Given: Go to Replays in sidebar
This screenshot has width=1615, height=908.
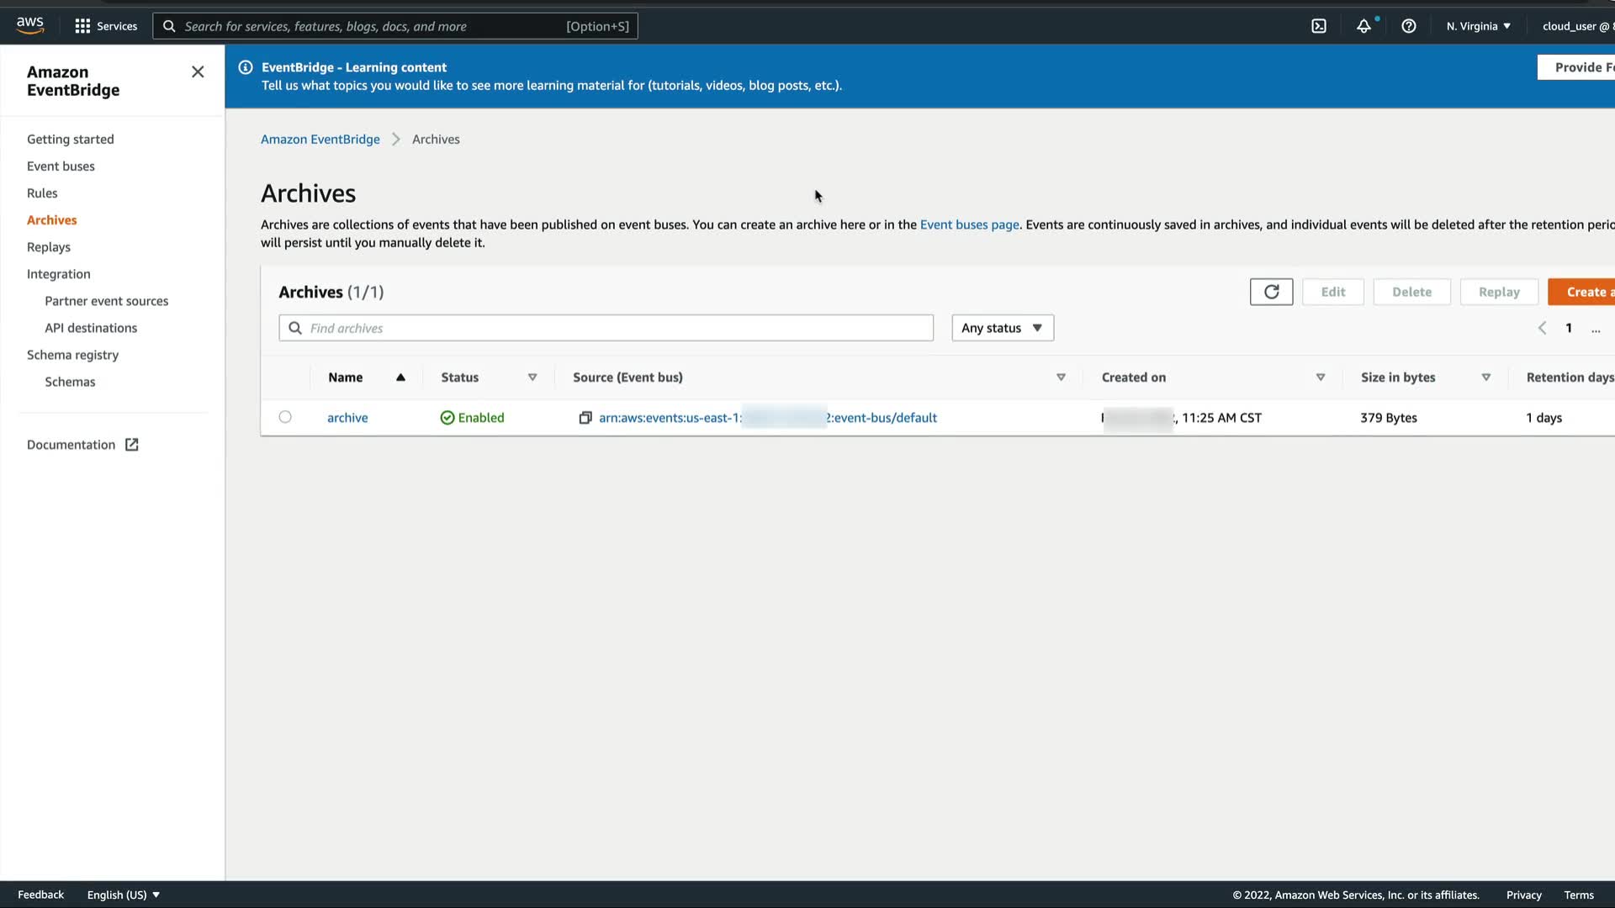Looking at the screenshot, I should (49, 247).
